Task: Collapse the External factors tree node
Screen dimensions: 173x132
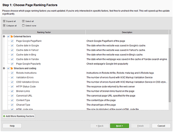Action: tap(4, 36)
